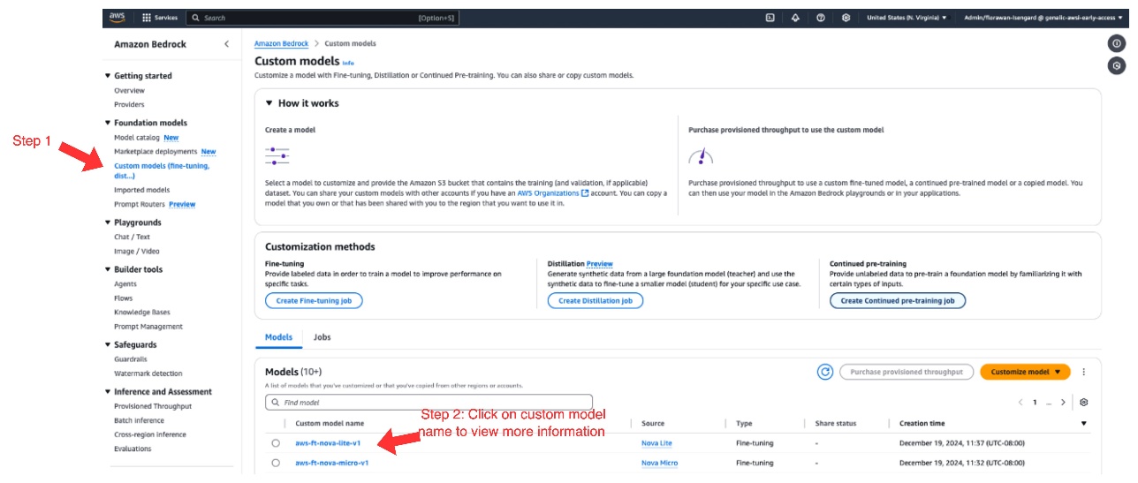Image resolution: width=1138 pixels, height=483 pixels.
Task: Open Agents under Builder tools
Action: pos(125,284)
